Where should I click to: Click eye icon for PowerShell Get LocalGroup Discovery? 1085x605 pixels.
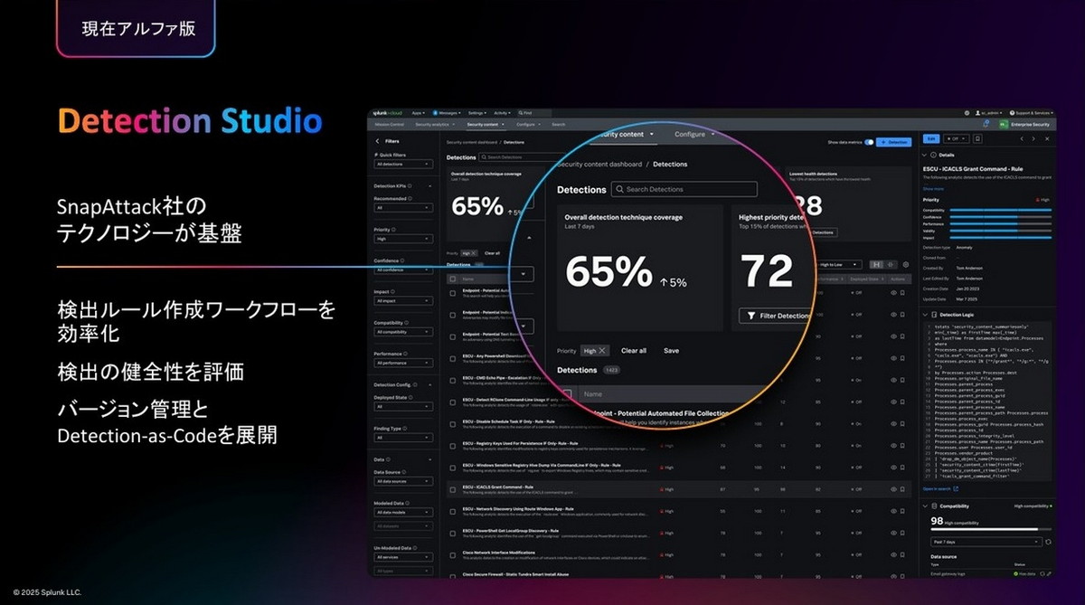(893, 533)
